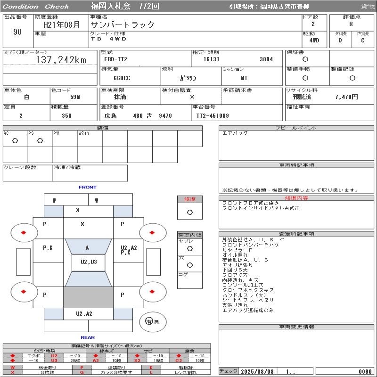This screenshot has width=377, height=377.
Task: Click the Condition Check header title
Action: (36, 7)
